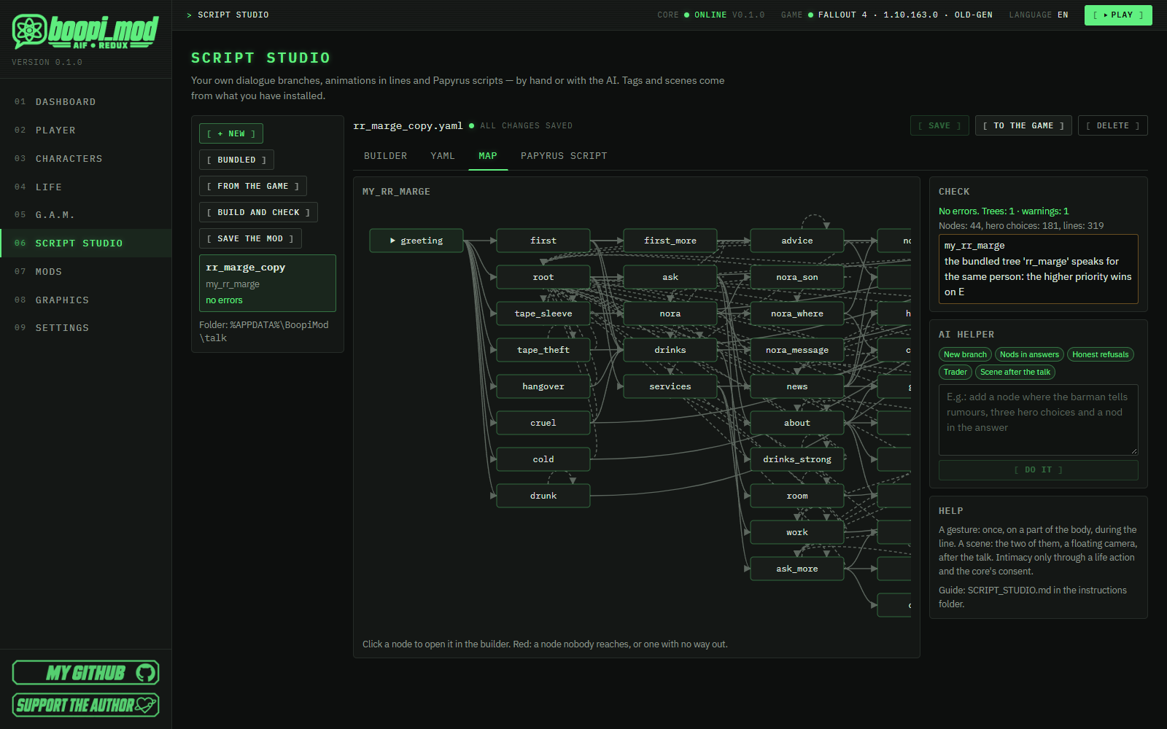Image resolution: width=1167 pixels, height=729 pixels.
Task: Open the Player section
Action: [x=86, y=130]
